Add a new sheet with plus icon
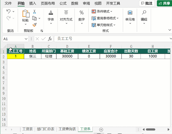This screenshot has width=172, height=134. 101,130
